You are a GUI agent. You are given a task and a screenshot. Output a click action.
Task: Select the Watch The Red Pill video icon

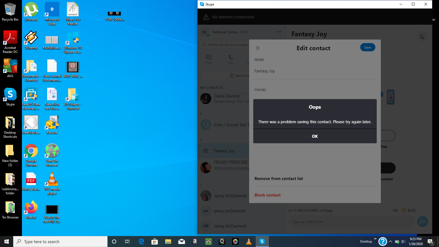pos(52,214)
